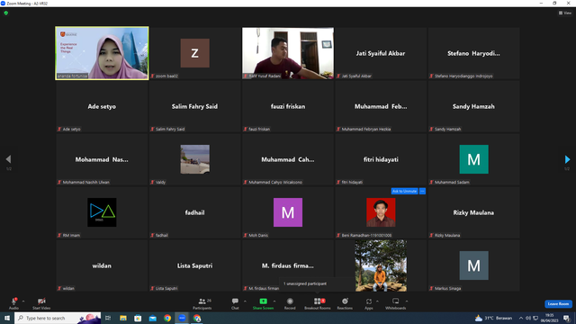Start recording with the Record button

[290, 303]
